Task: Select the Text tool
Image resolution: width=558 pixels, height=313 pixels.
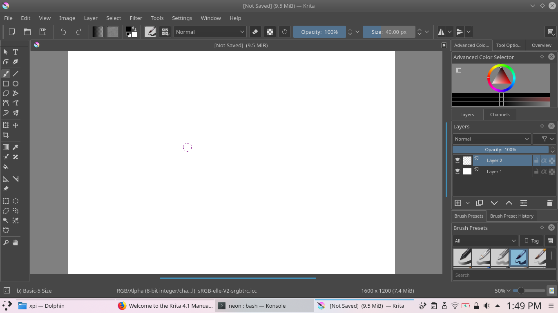Action: [x=16, y=52]
